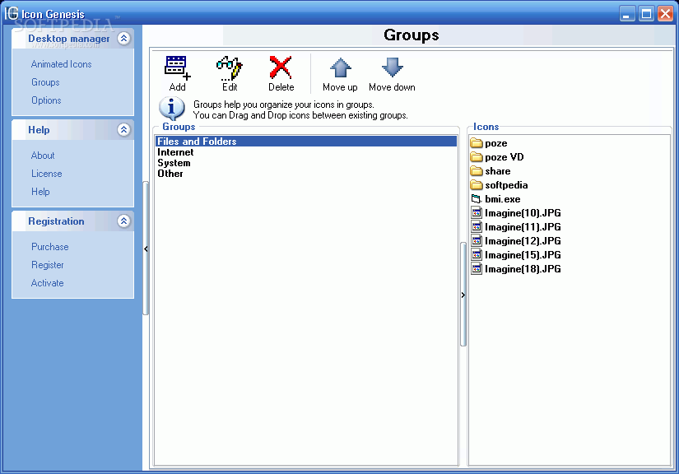
Task: Open the About page
Action: click(43, 156)
